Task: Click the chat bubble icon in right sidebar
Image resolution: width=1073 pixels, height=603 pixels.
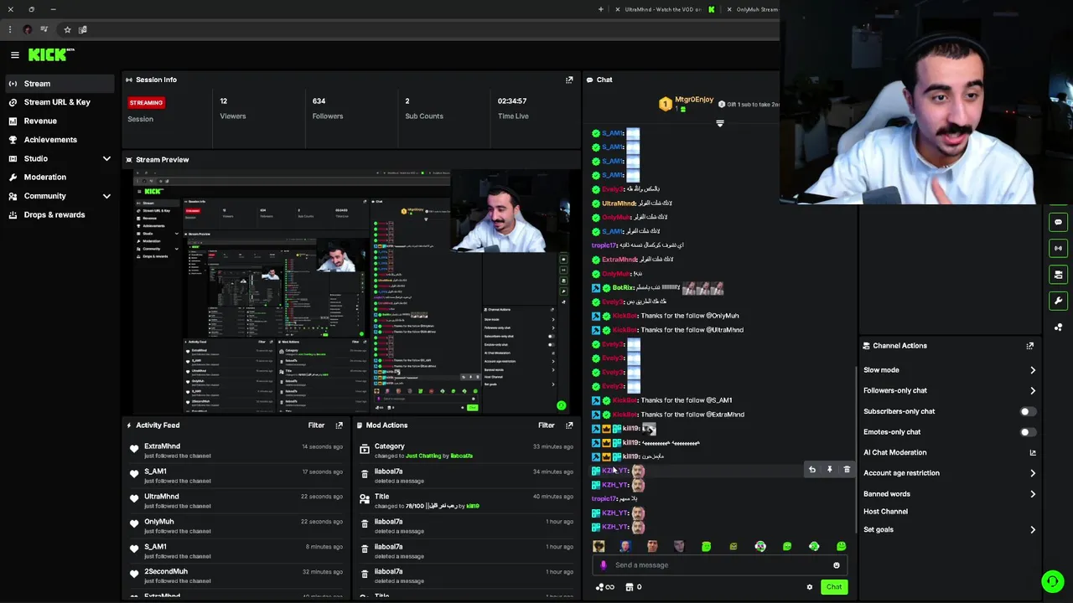Action: 1058,222
